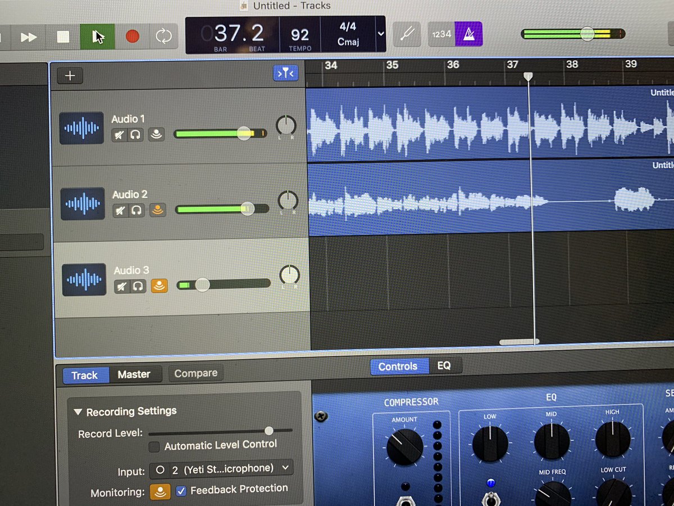Click the Stop button
Screen dimensions: 674x506
pos(63,37)
